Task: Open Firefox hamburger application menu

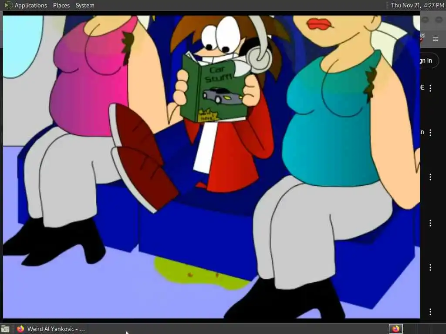Action: pyautogui.click(x=436, y=39)
